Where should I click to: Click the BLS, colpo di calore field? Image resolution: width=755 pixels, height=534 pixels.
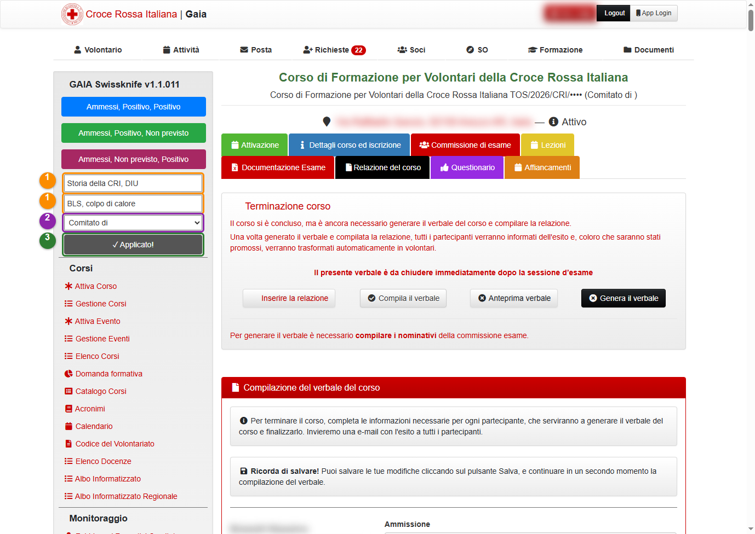click(x=134, y=204)
